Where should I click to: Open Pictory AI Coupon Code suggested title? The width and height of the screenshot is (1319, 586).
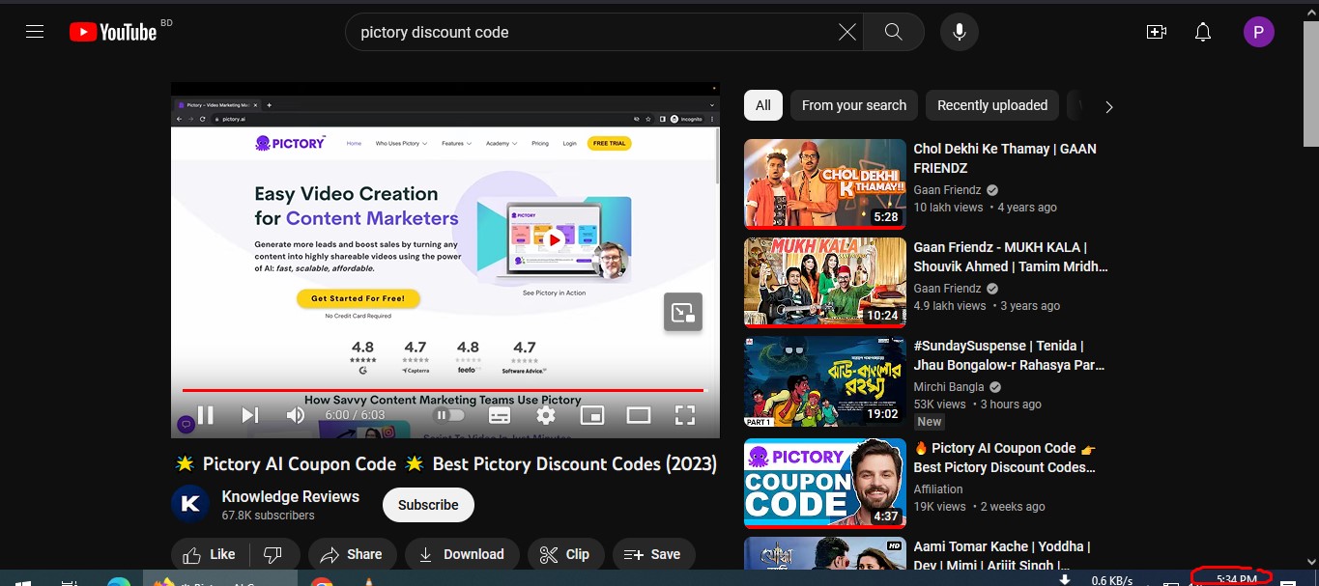pos(1005,458)
